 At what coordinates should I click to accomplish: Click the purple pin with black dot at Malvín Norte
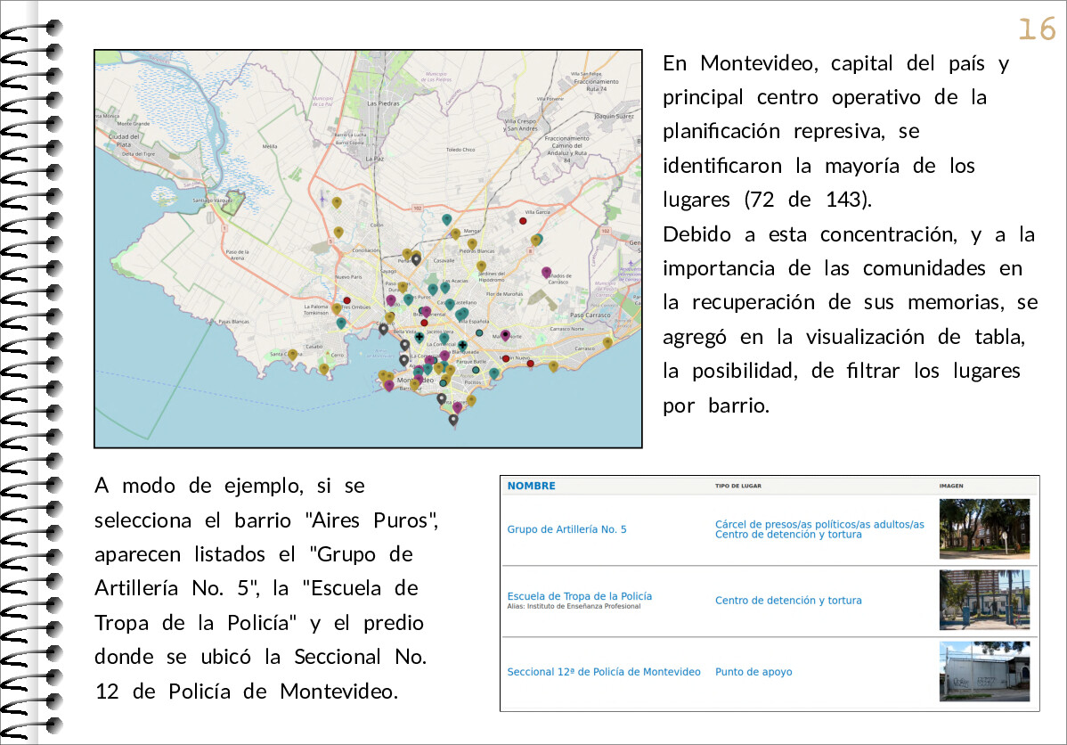[x=505, y=335]
